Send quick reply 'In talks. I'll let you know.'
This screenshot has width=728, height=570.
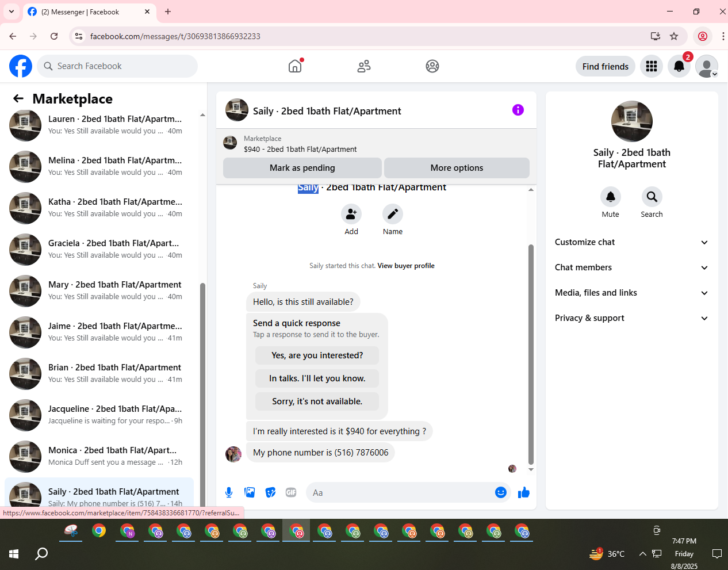[317, 378]
